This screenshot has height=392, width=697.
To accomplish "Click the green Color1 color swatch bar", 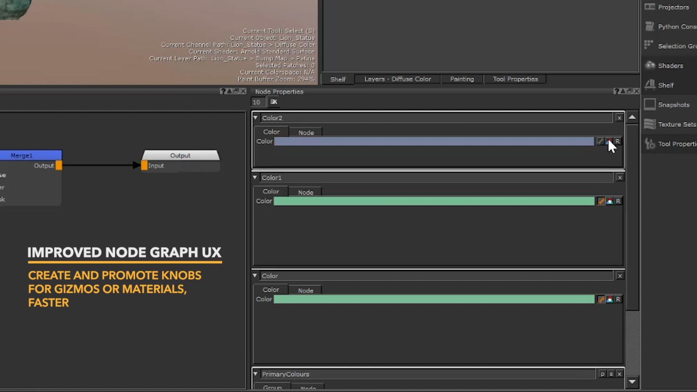I will coord(434,201).
